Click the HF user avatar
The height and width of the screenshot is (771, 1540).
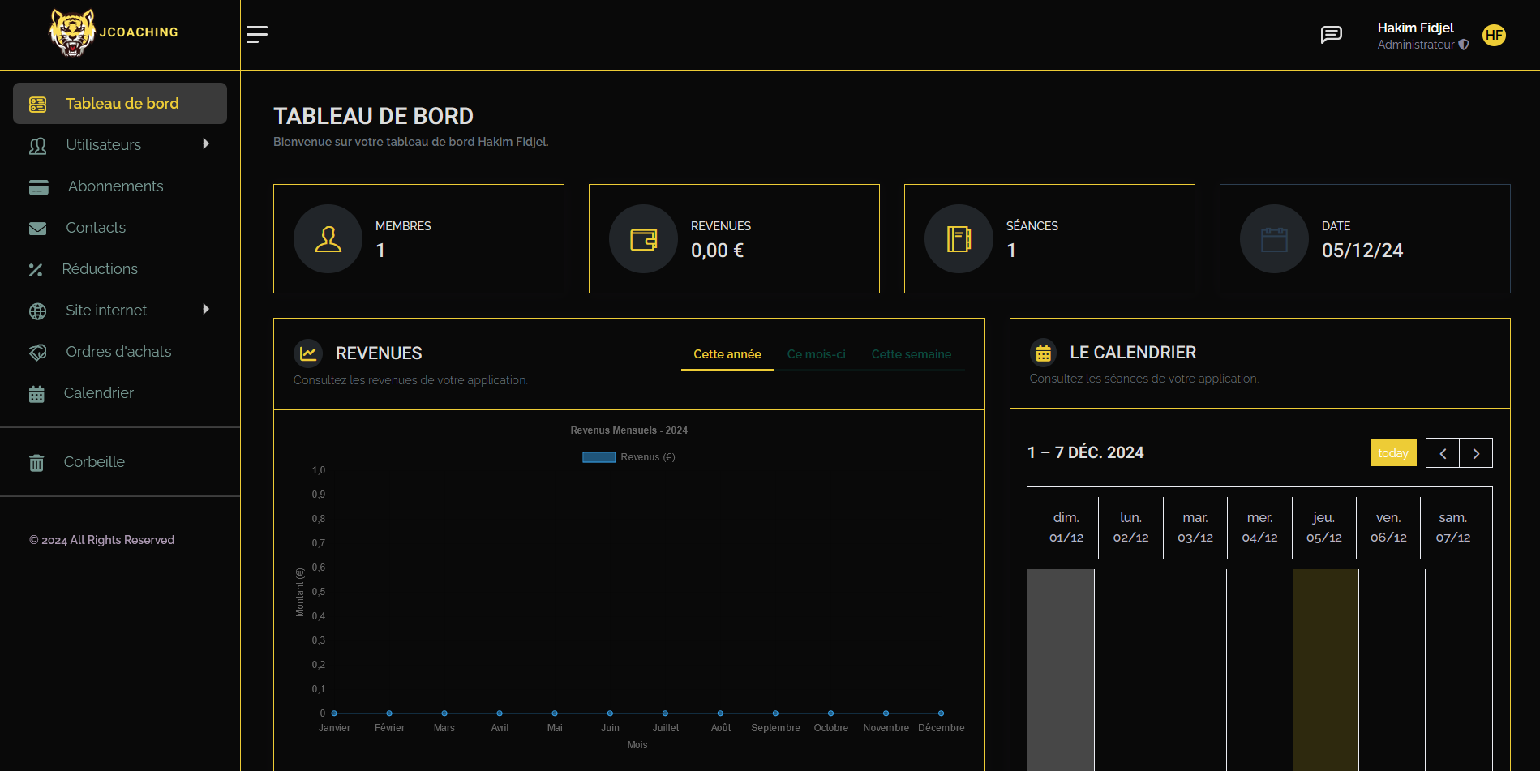coord(1494,36)
